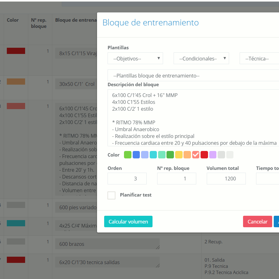
Task: Enable the Planificar test checkbox
Action: pyautogui.click(x=111, y=195)
